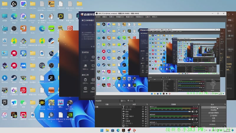The width and height of the screenshot is (236, 133).
Task: Launch Logitech G HUB from the desktop
Action: [x=14, y=4]
